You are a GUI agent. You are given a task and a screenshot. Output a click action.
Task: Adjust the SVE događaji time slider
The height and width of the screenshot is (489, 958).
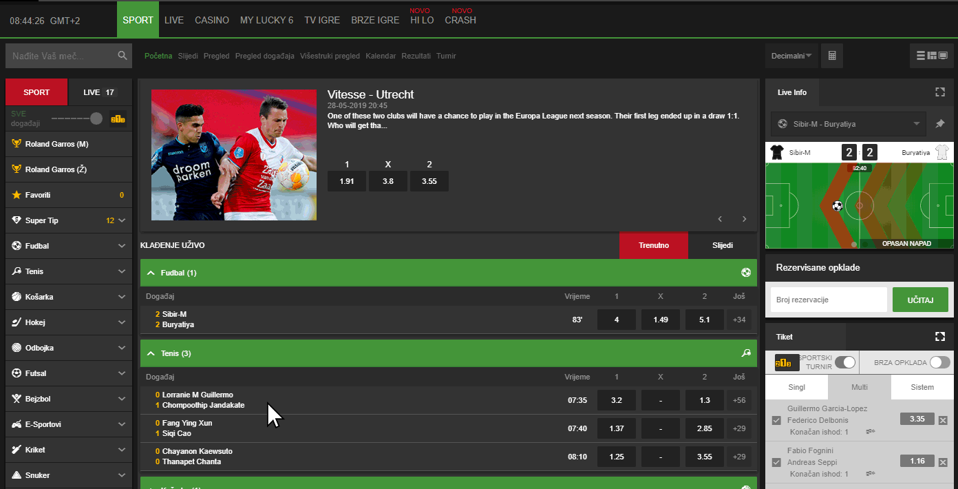96,118
